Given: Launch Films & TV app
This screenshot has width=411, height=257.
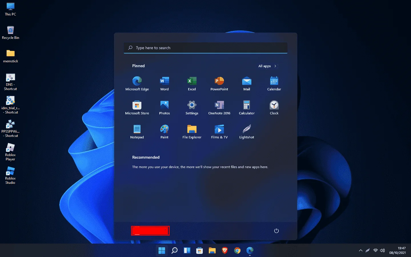Looking at the screenshot, I should pos(219,132).
